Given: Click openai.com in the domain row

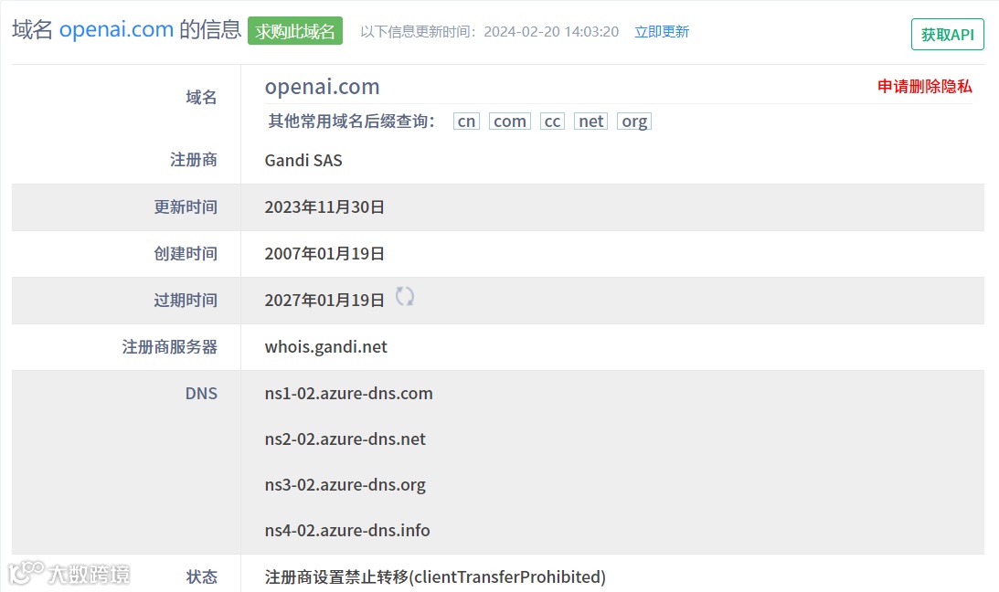Looking at the screenshot, I should click(x=322, y=87).
